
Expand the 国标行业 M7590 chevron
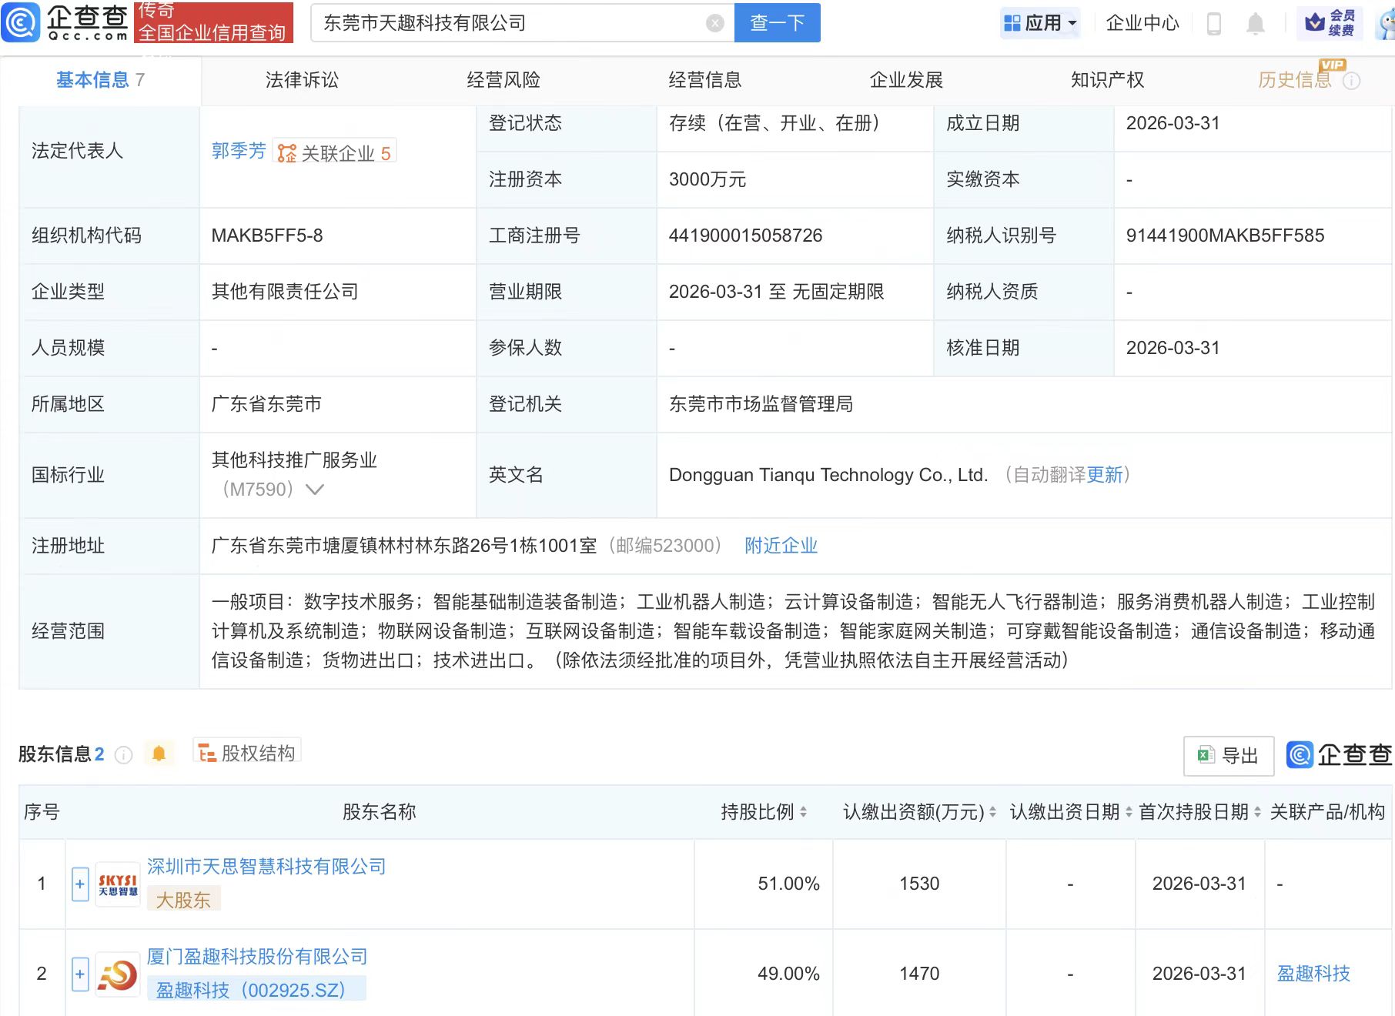[x=315, y=490]
